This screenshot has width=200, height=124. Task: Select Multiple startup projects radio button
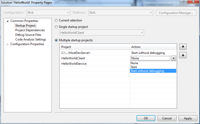click(56, 40)
